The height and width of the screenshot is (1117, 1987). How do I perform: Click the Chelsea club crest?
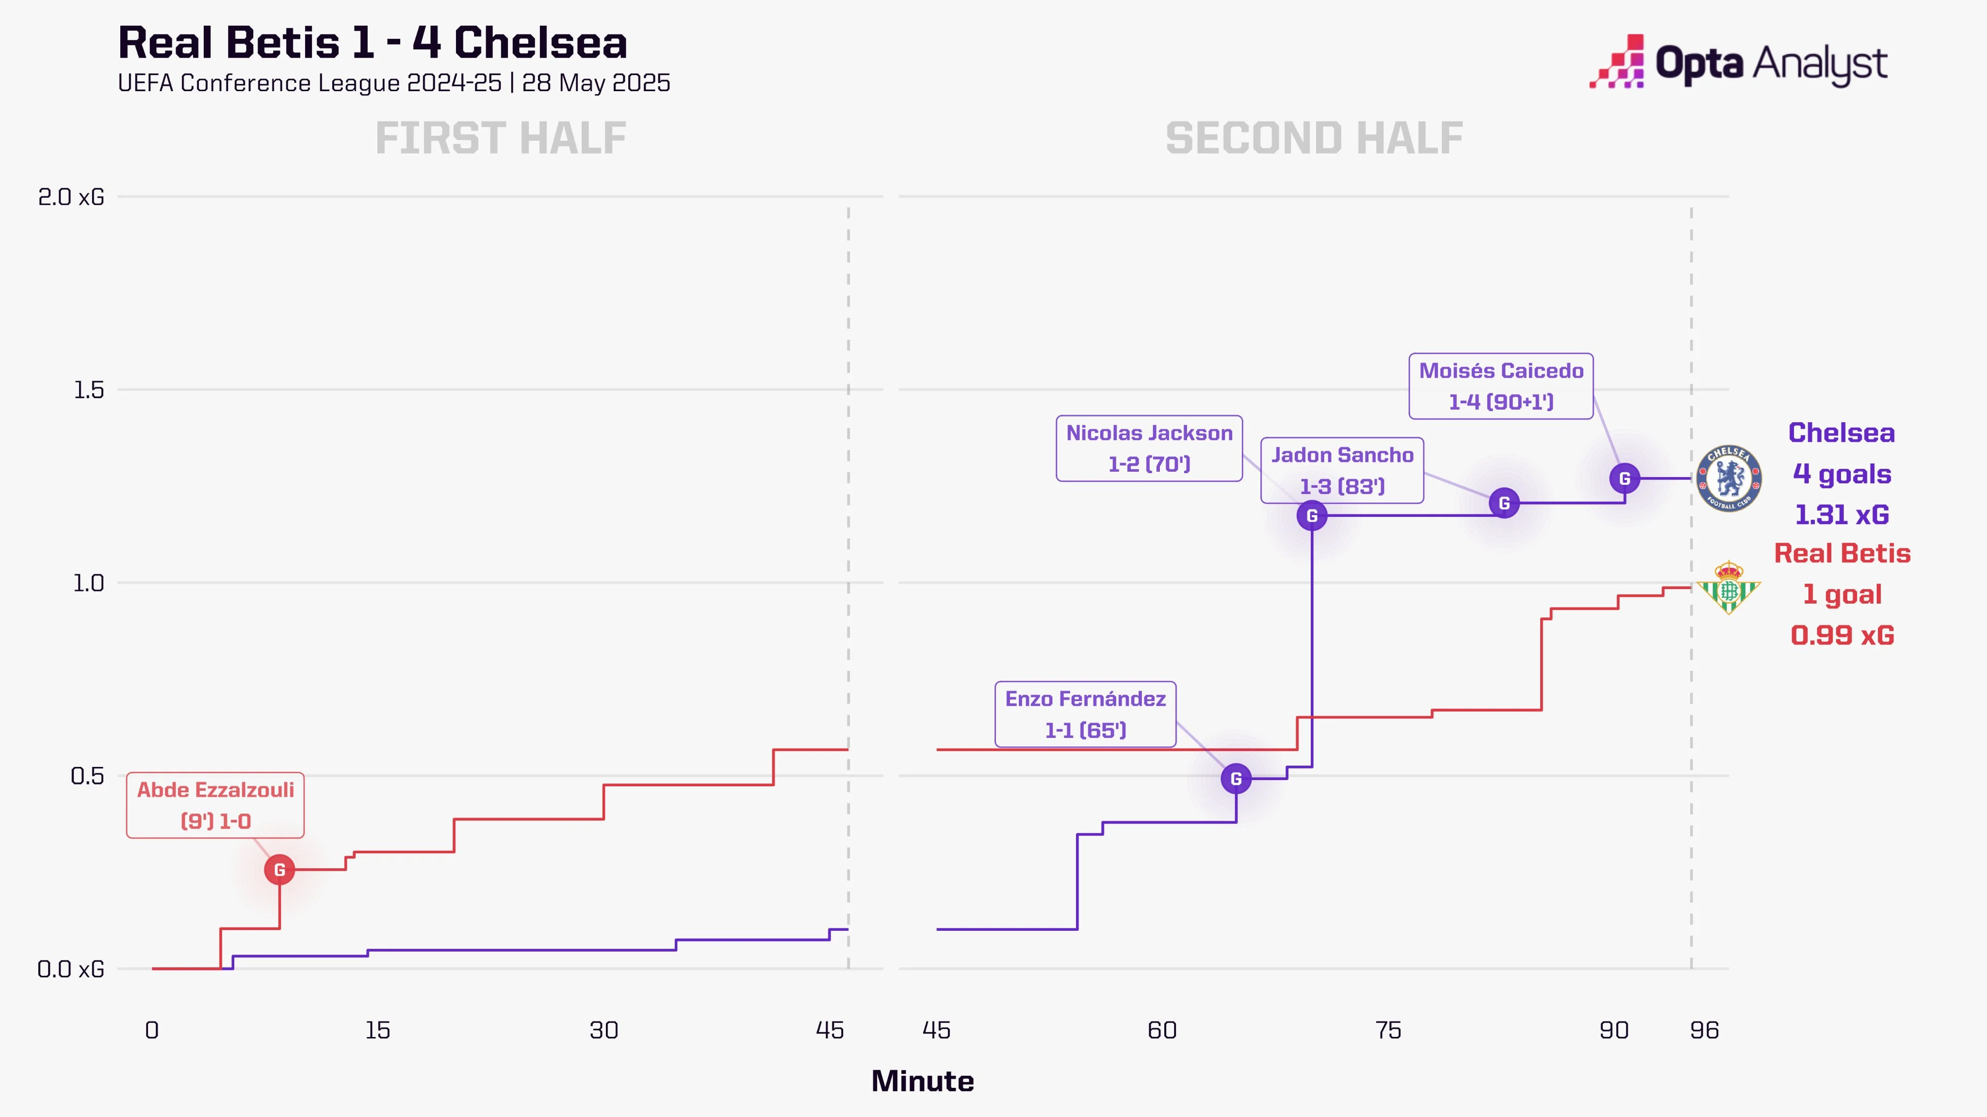[1728, 478]
